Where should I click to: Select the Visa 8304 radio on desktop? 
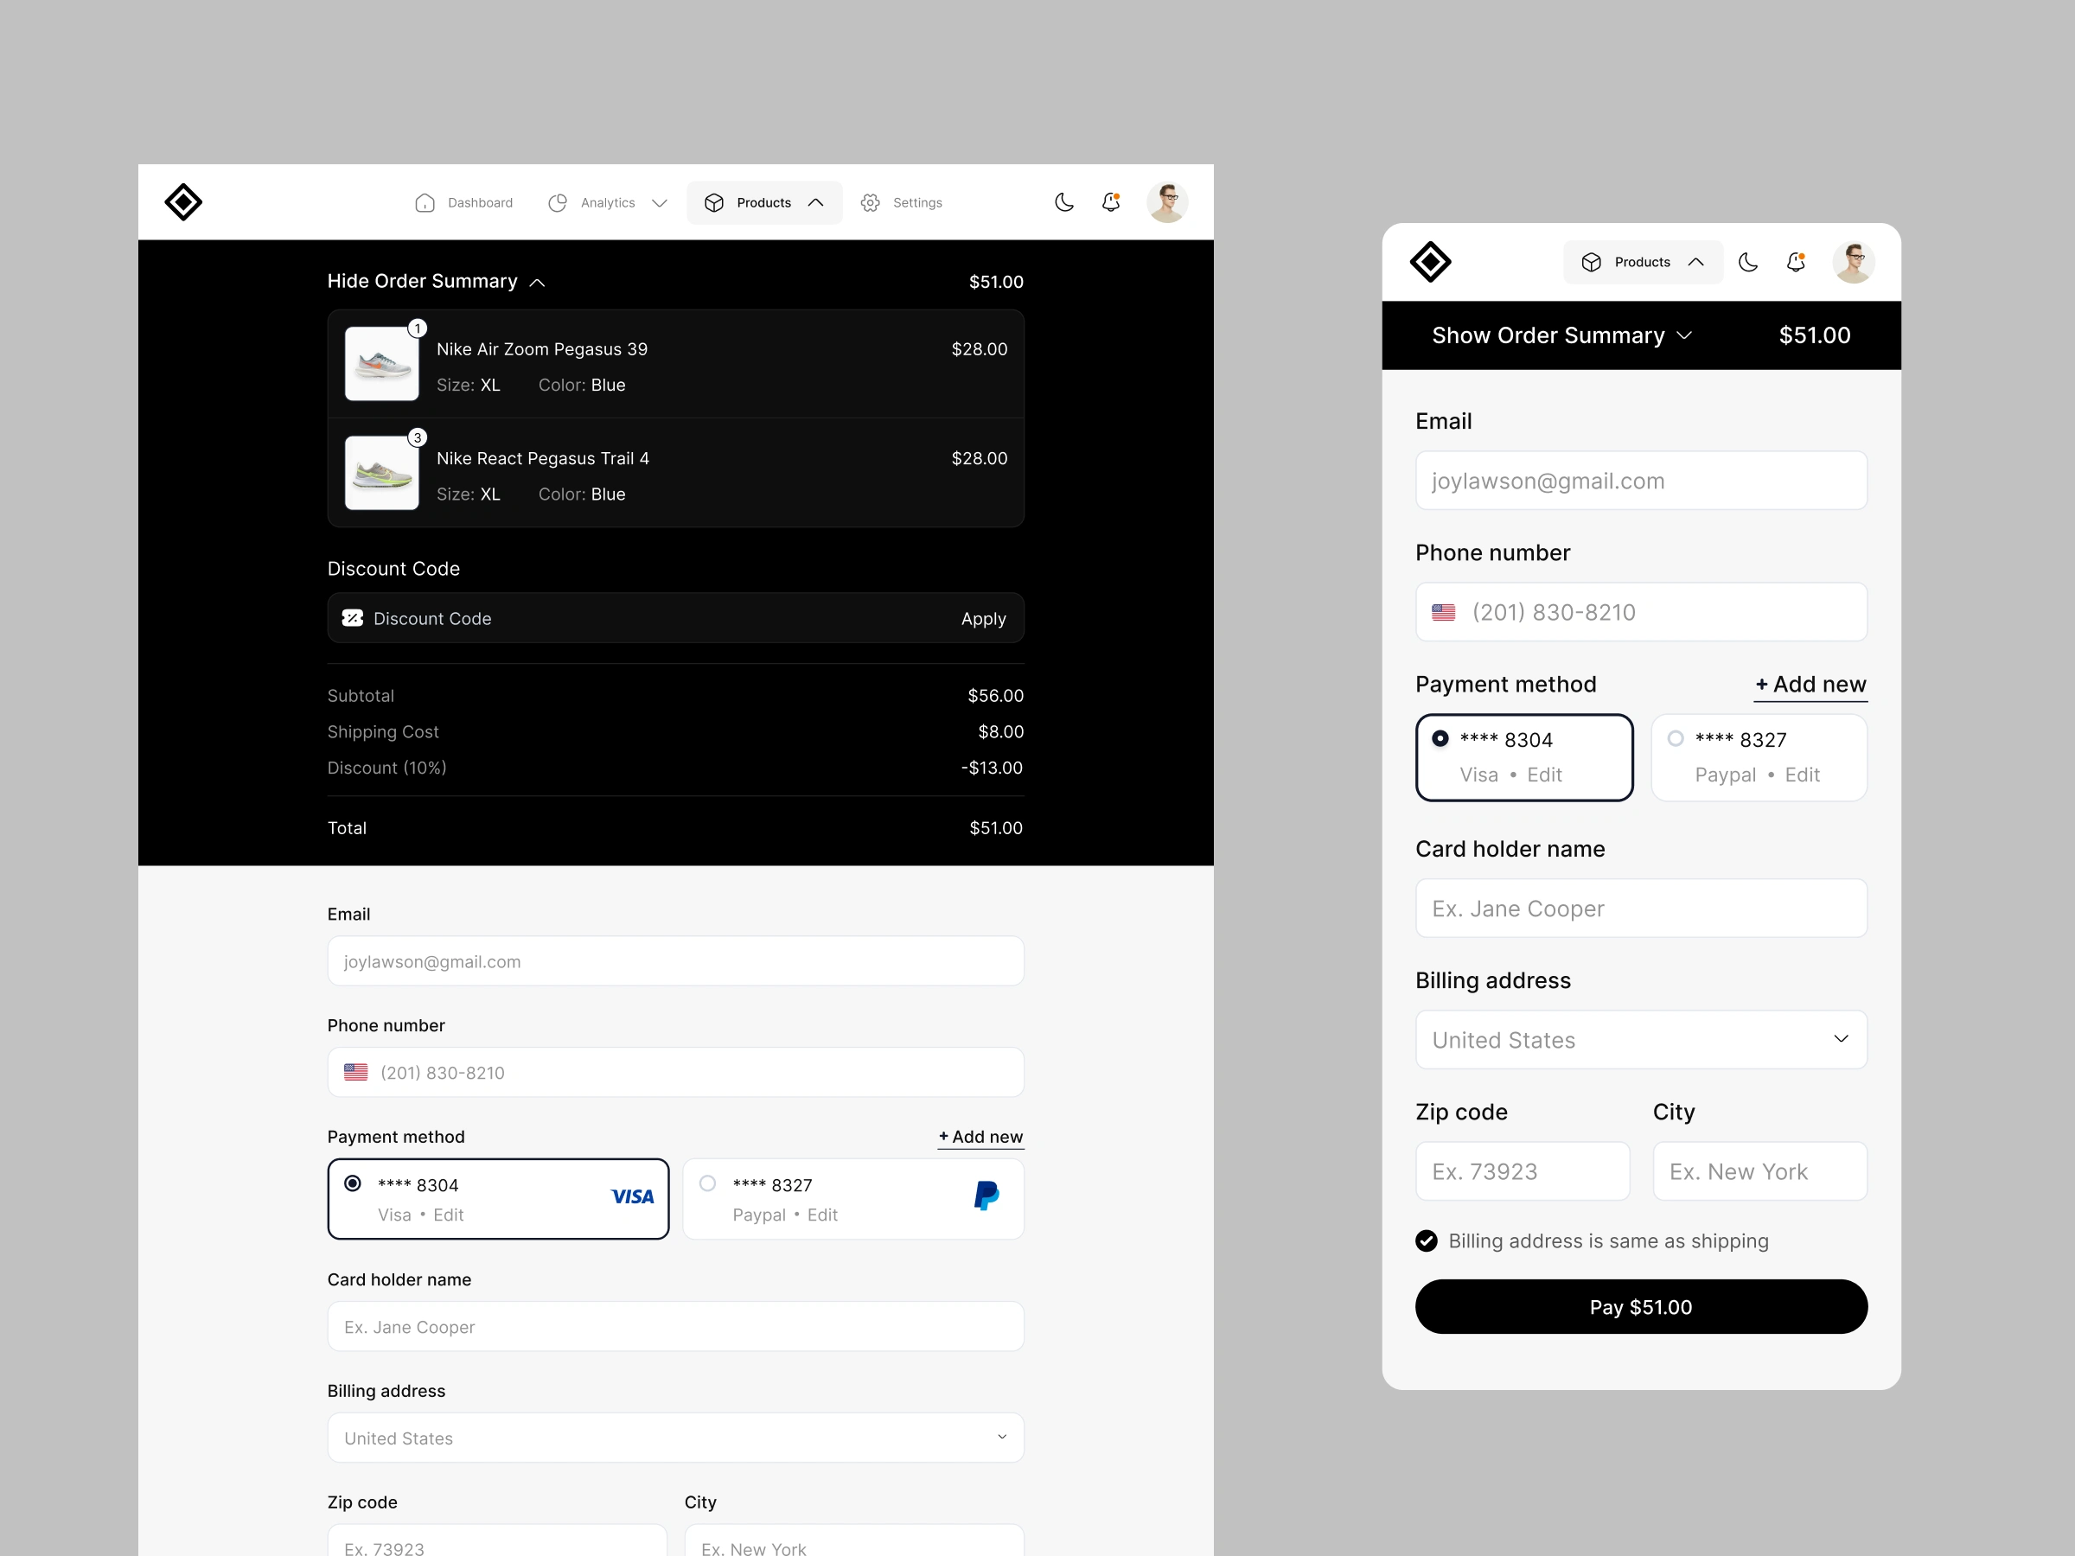(353, 1183)
